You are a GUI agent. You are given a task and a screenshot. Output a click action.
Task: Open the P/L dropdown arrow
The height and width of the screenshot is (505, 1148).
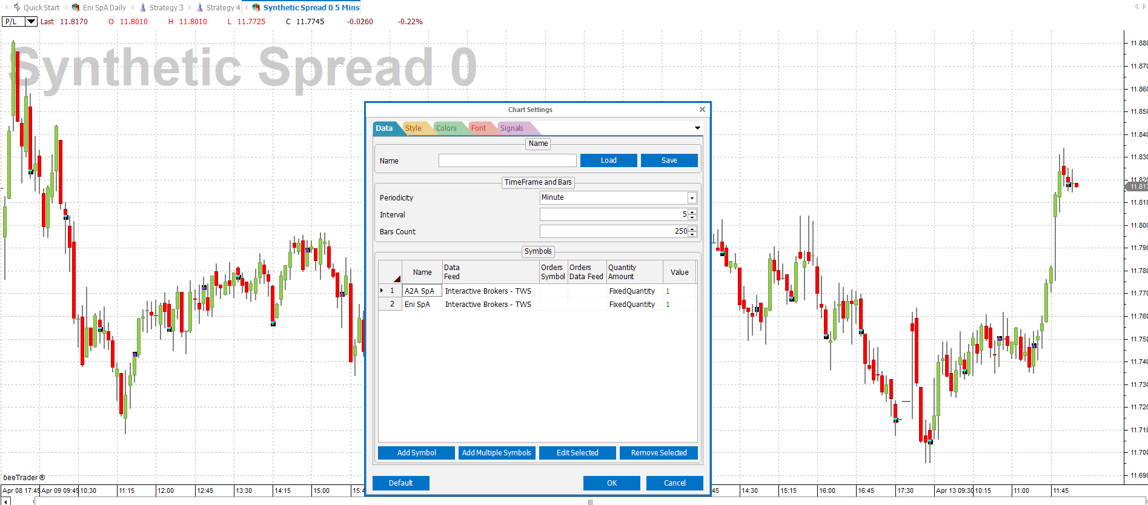[x=31, y=21]
